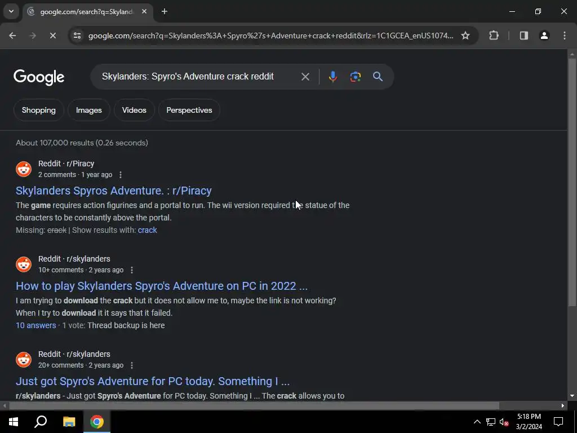Open the Skylanders Spyros Adventure r/Piracy result
The image size is (577, 433).
pos(114,191)
